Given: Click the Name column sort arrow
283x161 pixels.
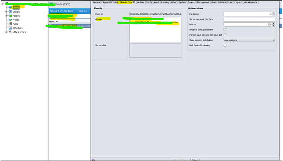Looking at the screenshot, I should [57, 22].
